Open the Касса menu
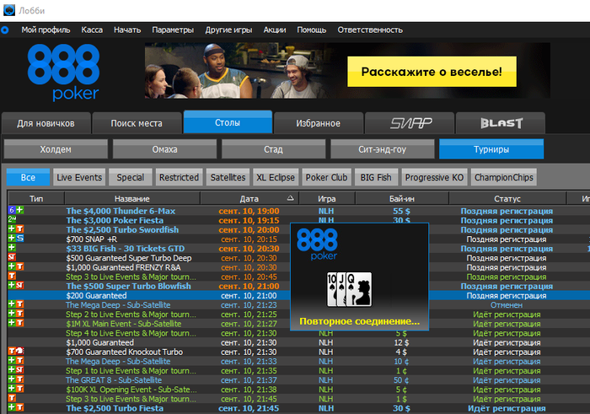The image size is (590, 414). click(92, 30)
